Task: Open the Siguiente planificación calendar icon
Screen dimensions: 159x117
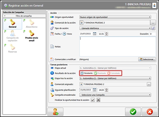Action: tap(94, 90)
